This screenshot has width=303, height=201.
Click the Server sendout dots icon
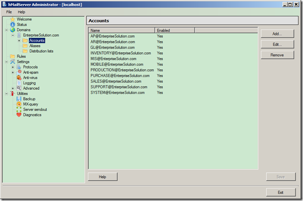(x=19, y=109)
